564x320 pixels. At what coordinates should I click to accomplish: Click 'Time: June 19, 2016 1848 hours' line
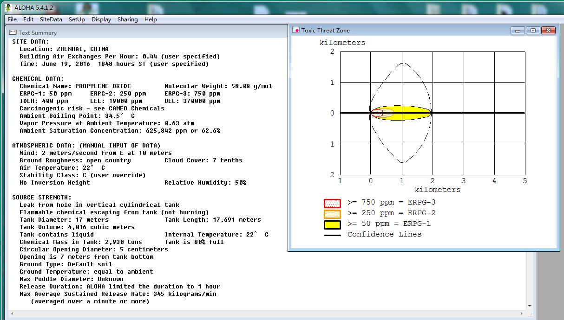(x=114, y=64)
